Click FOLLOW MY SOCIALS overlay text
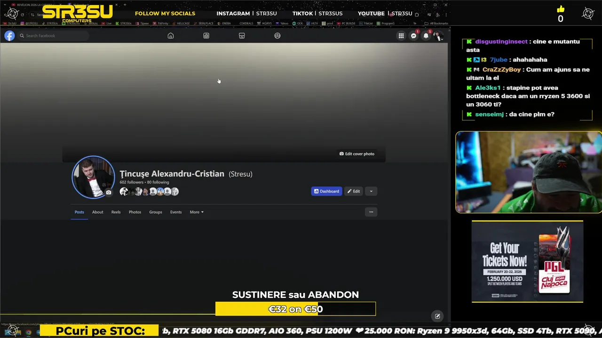The image size is (602, 338). [x=165, y=13]
